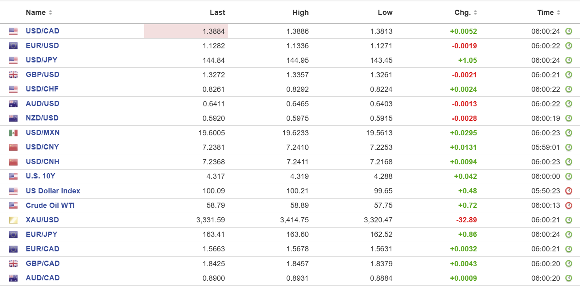This screenshot has width=580, height=286.
Task: Open the GBP/CAD pair link
Action: [43, 263]
